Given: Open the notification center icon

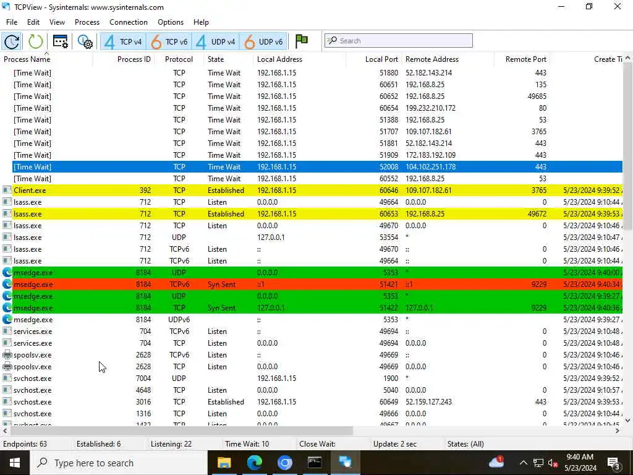Looking at the screenshot, I should (x=614, y=463).
